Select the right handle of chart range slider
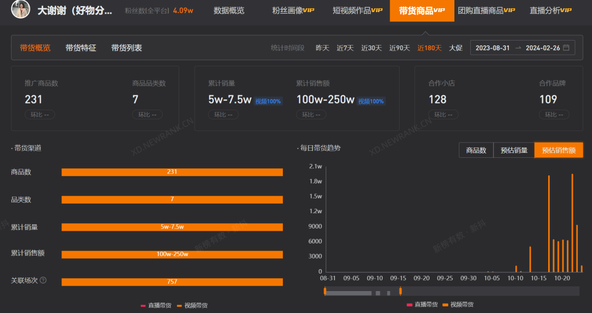 (x=401, y=291)
